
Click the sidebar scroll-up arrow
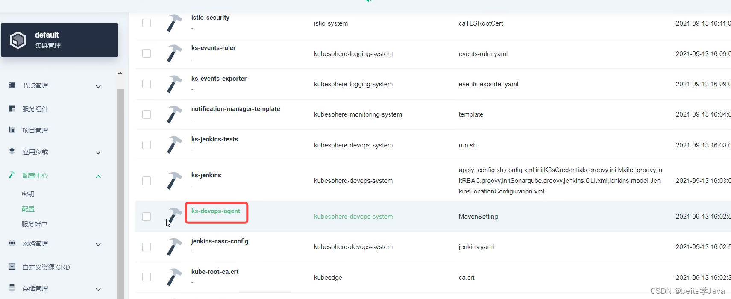[x=120, y=73]
